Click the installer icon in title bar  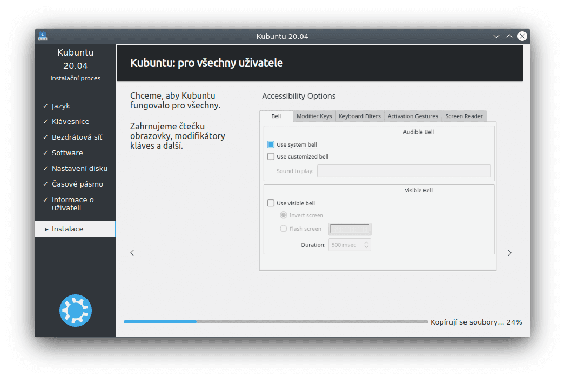[42, 36]
